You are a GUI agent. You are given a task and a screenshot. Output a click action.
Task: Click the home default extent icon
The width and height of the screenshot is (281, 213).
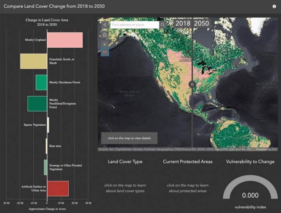(x=104, y=35)
